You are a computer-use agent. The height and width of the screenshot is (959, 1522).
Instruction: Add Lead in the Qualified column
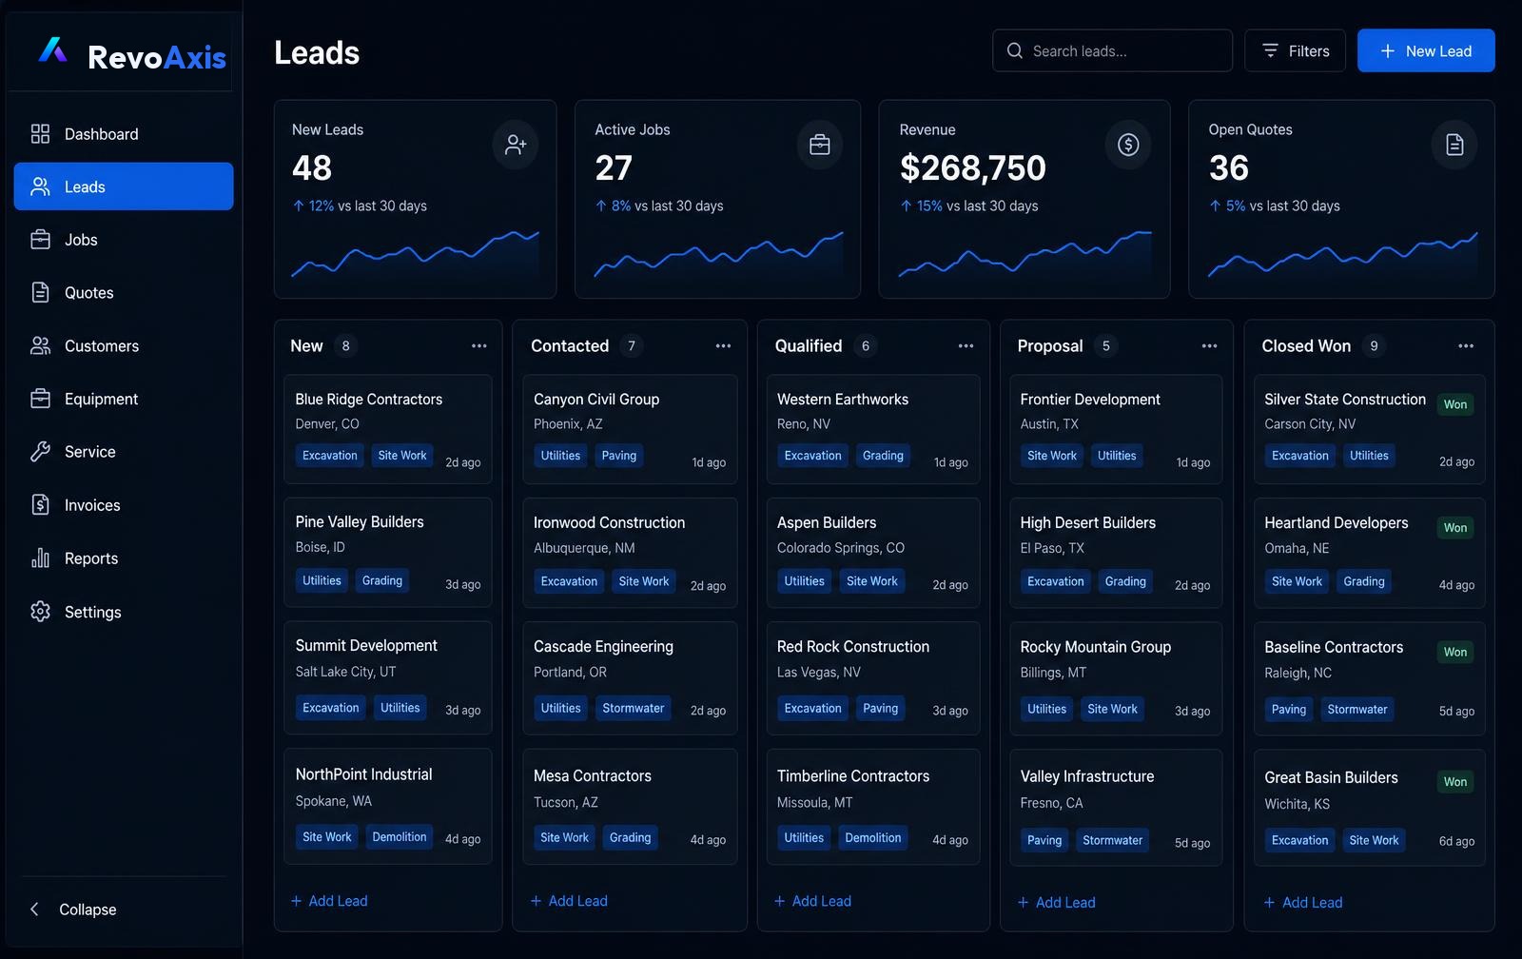[812, 901]
